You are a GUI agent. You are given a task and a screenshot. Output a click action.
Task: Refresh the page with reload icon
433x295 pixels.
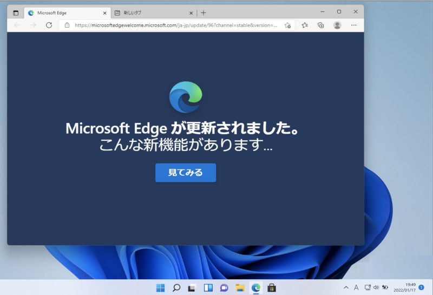[x=49, y=25]
